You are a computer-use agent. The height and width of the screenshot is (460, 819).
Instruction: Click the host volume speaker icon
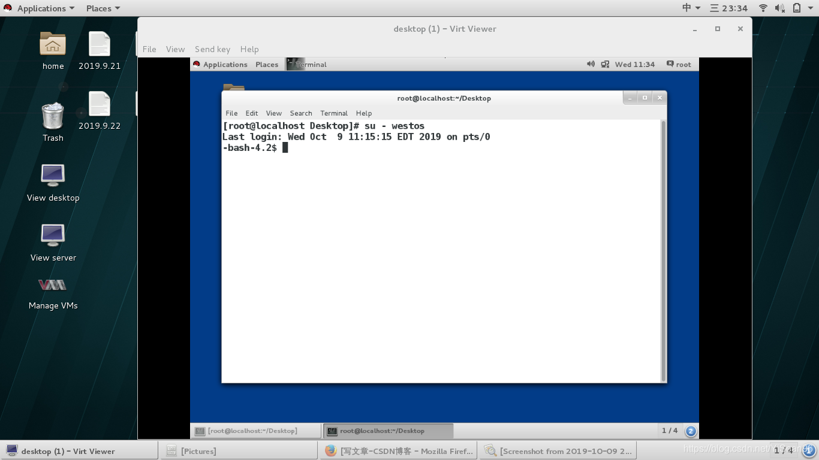click(x=779, y=8)
